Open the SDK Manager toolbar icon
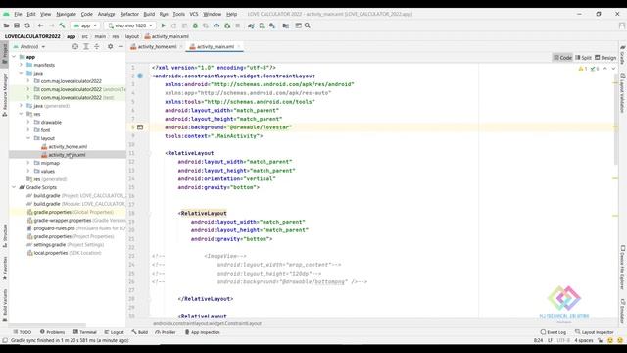 pos(272,25)
